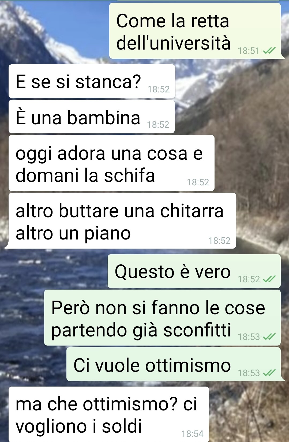The width and height of the screenshot is (289, 442).
Task: Tap read receipt ticks on 'Questo è vero'
Action: coord(269,279)
